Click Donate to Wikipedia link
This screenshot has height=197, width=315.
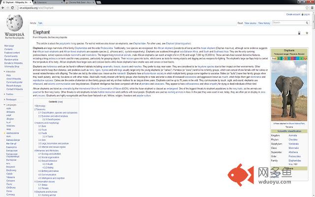coord(13,63)
